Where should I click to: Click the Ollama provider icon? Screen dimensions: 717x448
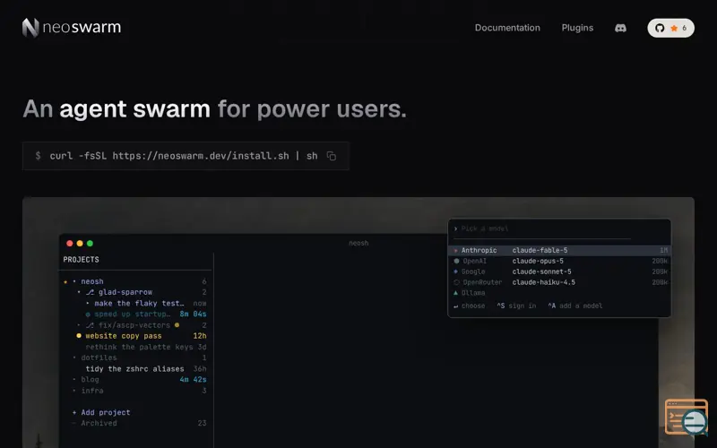(456, 293)
